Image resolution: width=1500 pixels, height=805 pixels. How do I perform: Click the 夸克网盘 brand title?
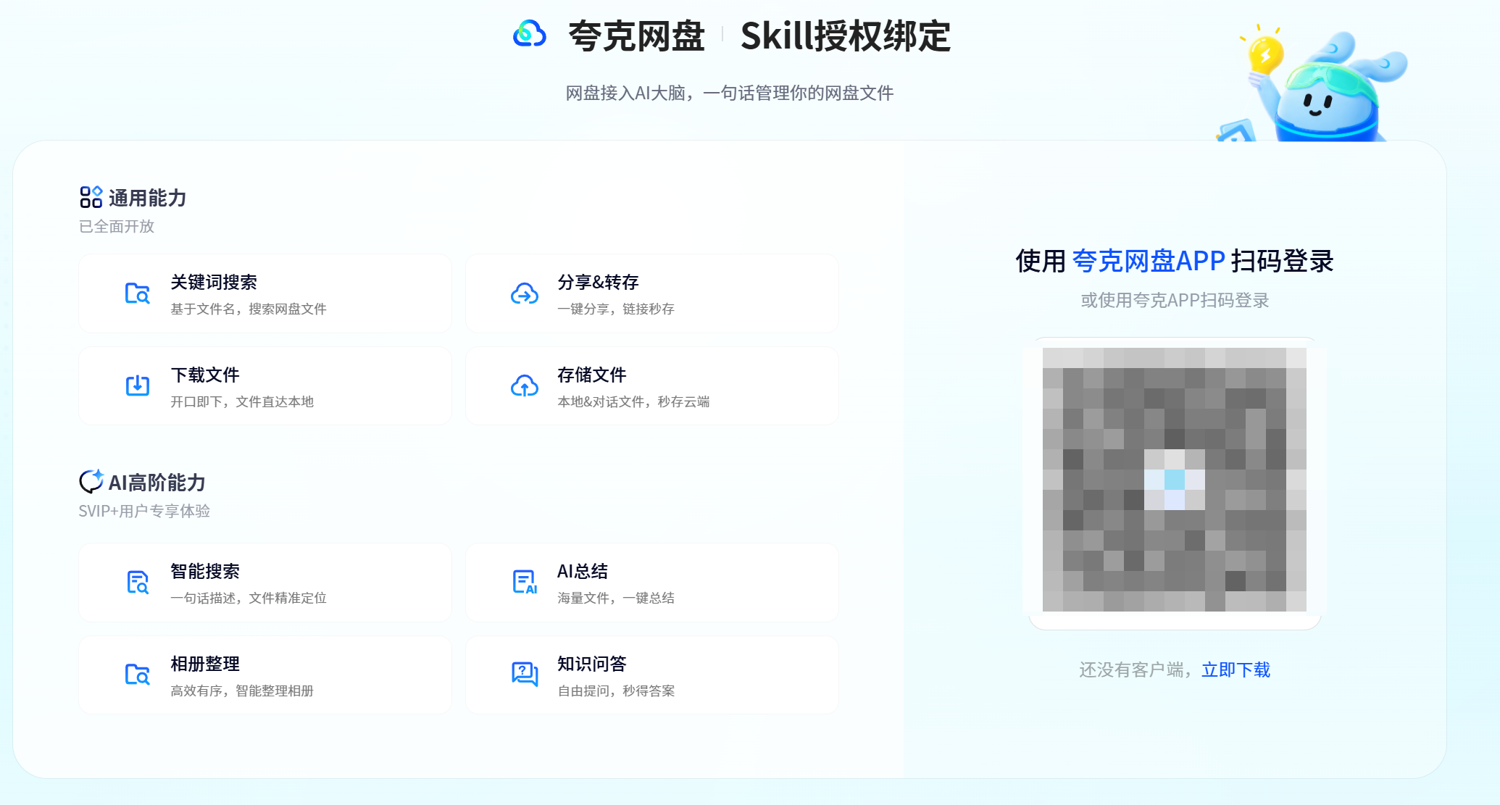[x=636, y=36]
